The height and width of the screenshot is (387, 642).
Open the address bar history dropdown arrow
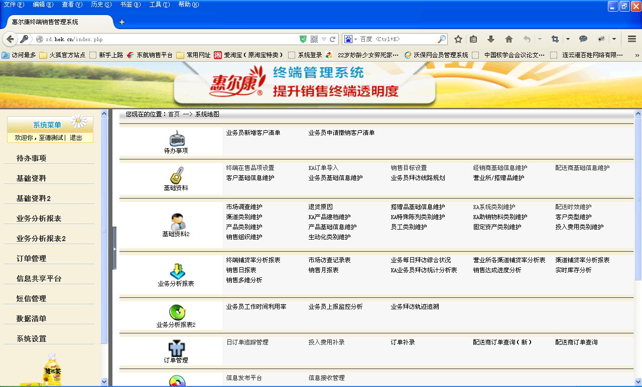(324, 39)
